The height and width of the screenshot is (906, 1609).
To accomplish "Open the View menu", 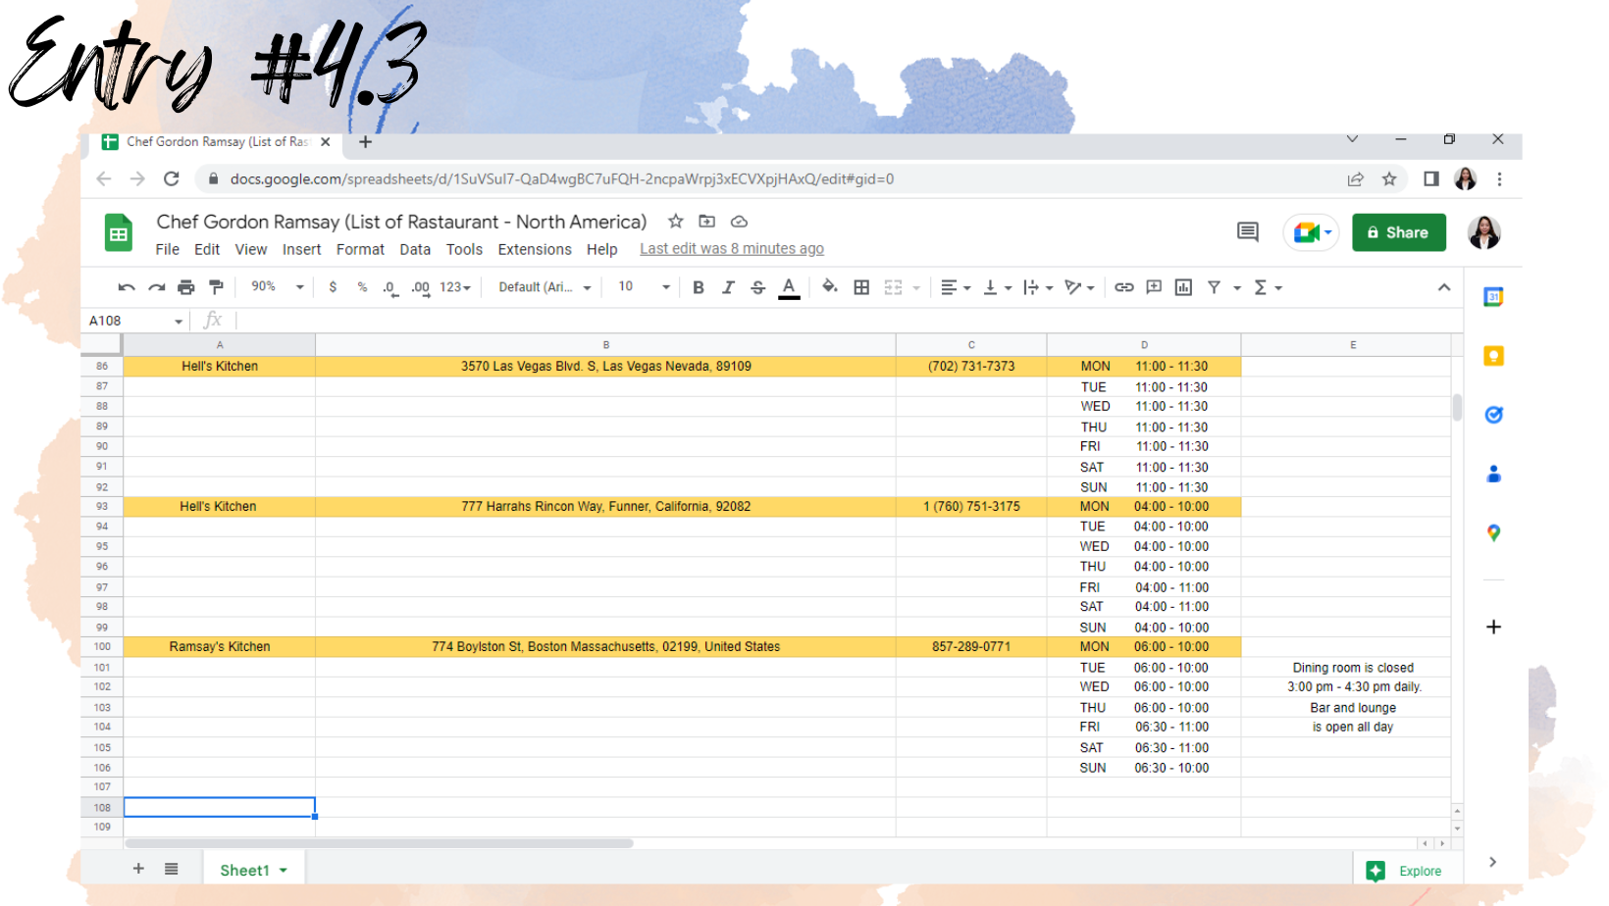I will [251, 250].
